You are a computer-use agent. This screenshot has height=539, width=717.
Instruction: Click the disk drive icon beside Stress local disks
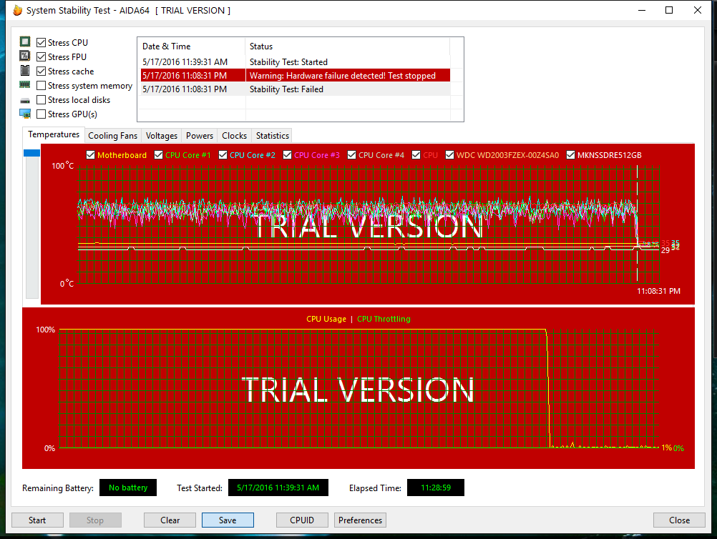point(25,101)
